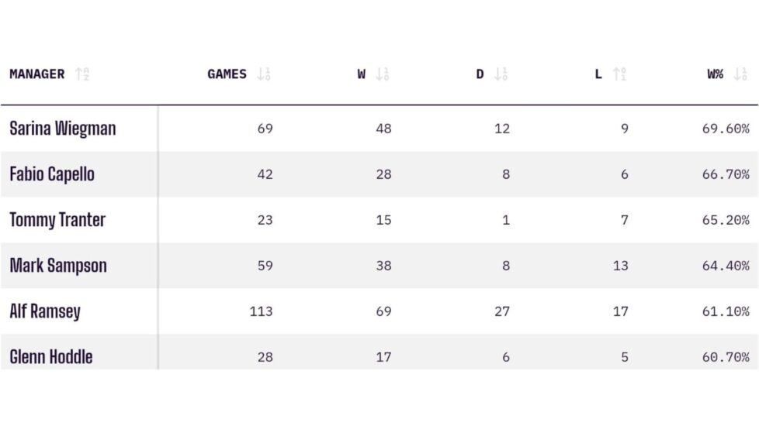The image size is (759, 426).
Task: Click Tommy Tranter's 65.20% cell
Action: (x=726, y=220)
